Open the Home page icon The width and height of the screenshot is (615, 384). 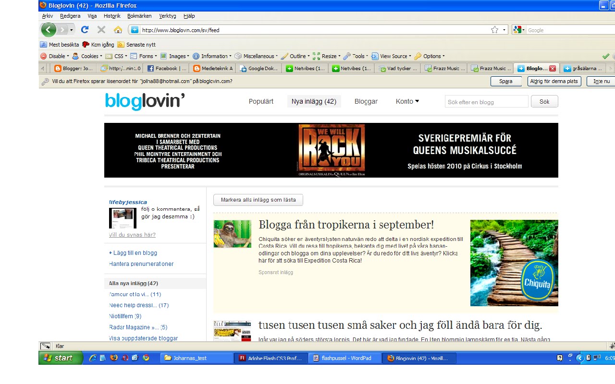click(118, 30)
